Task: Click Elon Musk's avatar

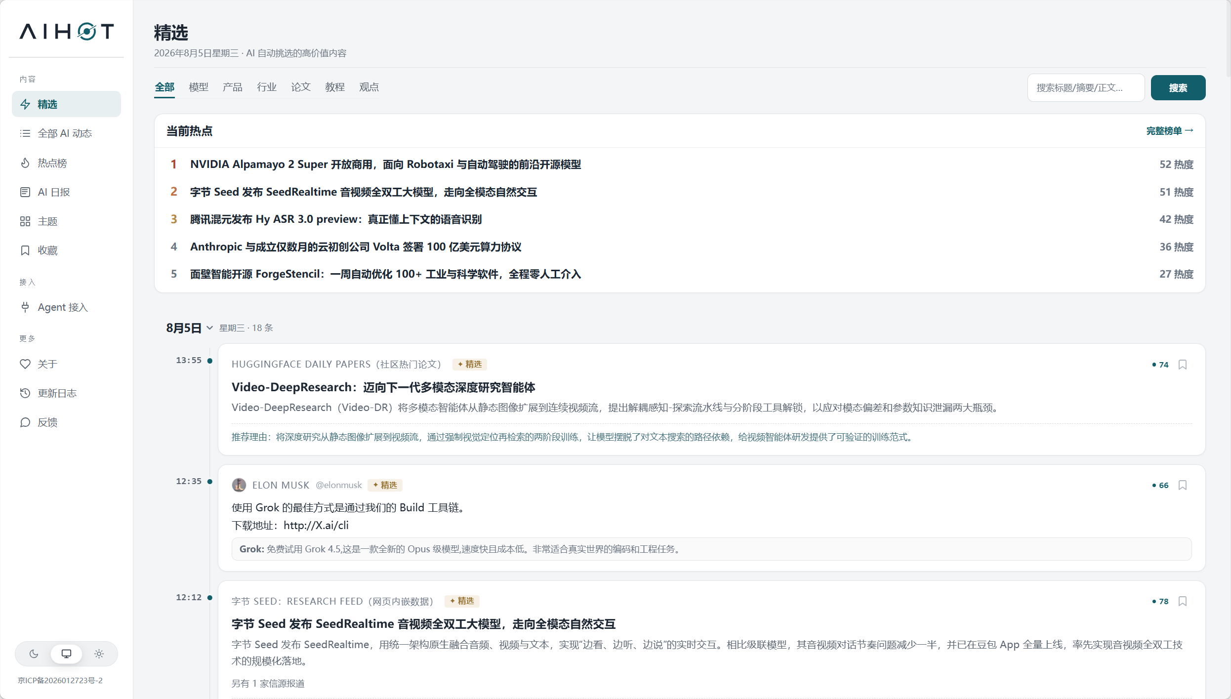Action: tap(239, 485)
